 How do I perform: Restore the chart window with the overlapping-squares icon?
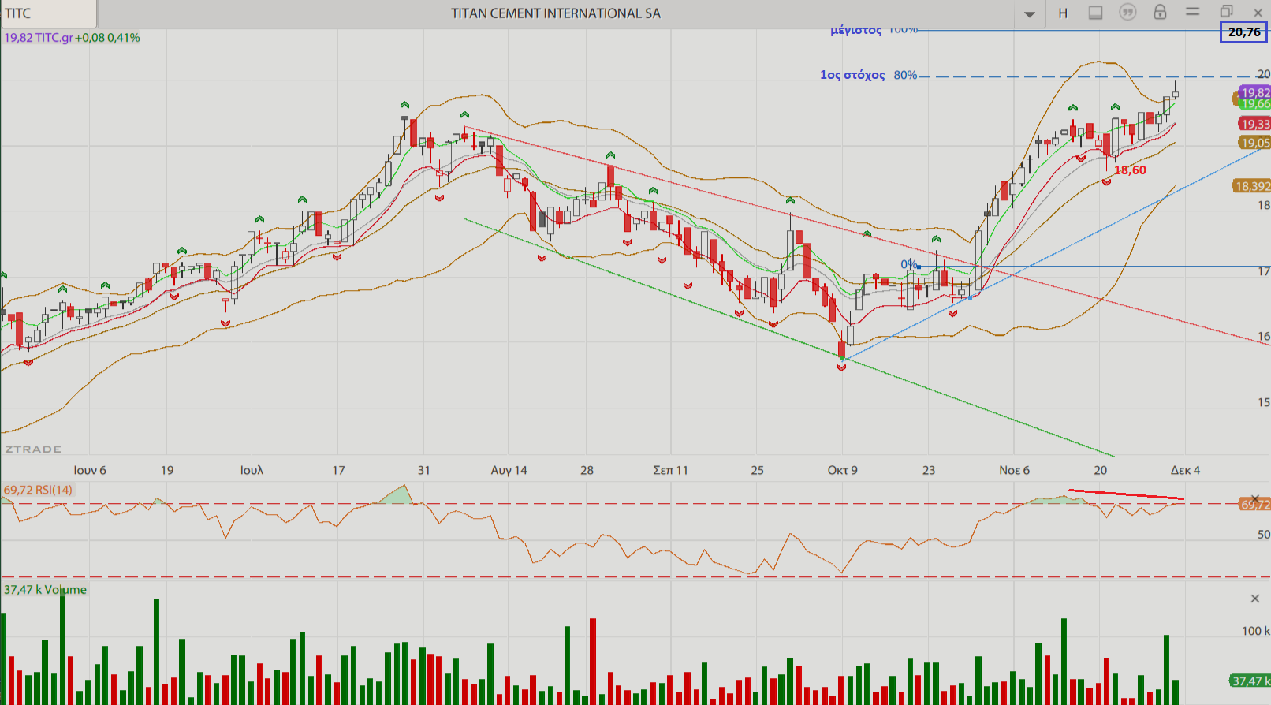(1226, 12)
